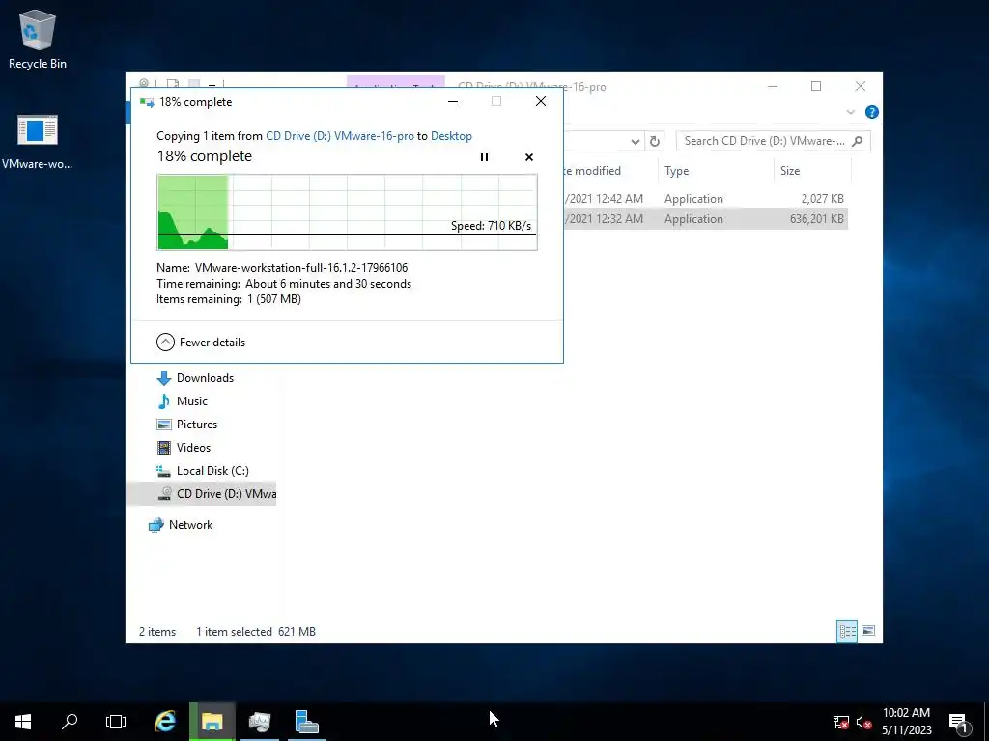The width and height of the screenshot is (989, 741).
Task: Click the Downloads blue arrow icon
Action: pyautogui.click(x=164, y=378)
